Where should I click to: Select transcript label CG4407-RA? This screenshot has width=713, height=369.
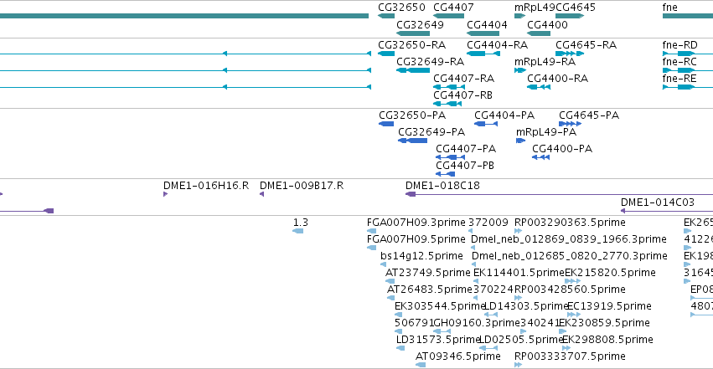pos(464,79)
